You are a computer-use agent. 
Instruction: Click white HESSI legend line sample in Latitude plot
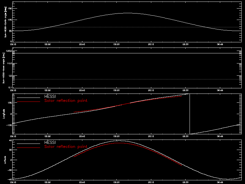(28, 144)
